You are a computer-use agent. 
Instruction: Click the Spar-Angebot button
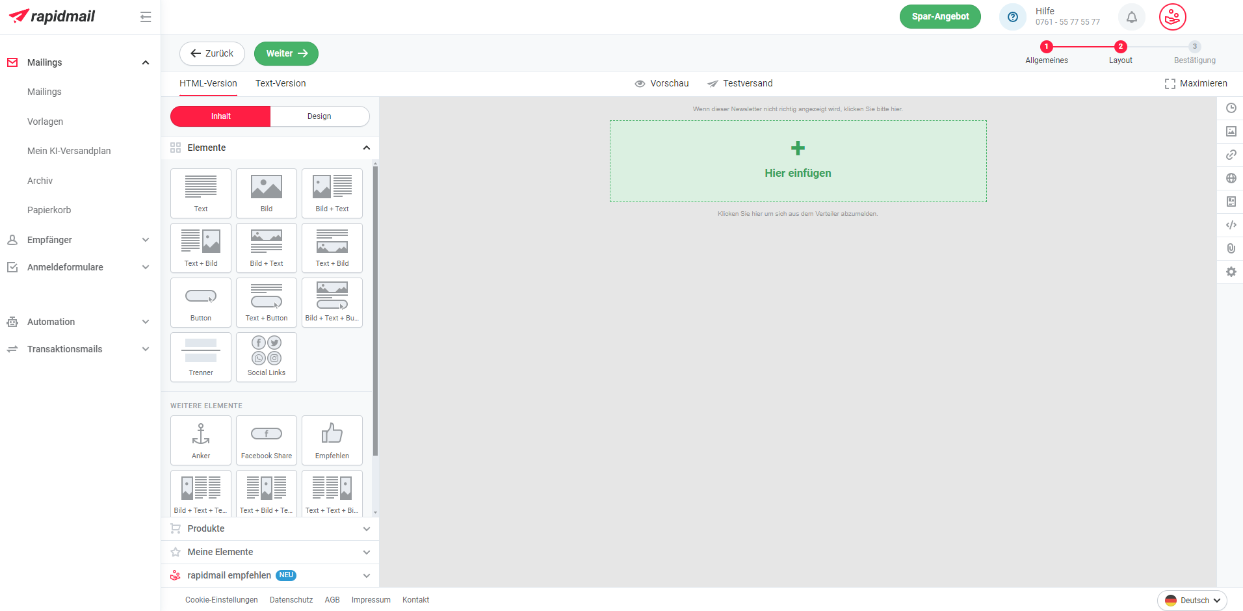[940, 17]
